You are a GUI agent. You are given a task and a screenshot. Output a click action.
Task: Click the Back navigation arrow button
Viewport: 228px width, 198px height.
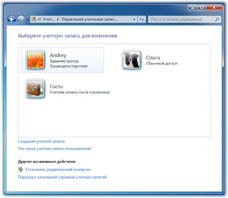12,19
